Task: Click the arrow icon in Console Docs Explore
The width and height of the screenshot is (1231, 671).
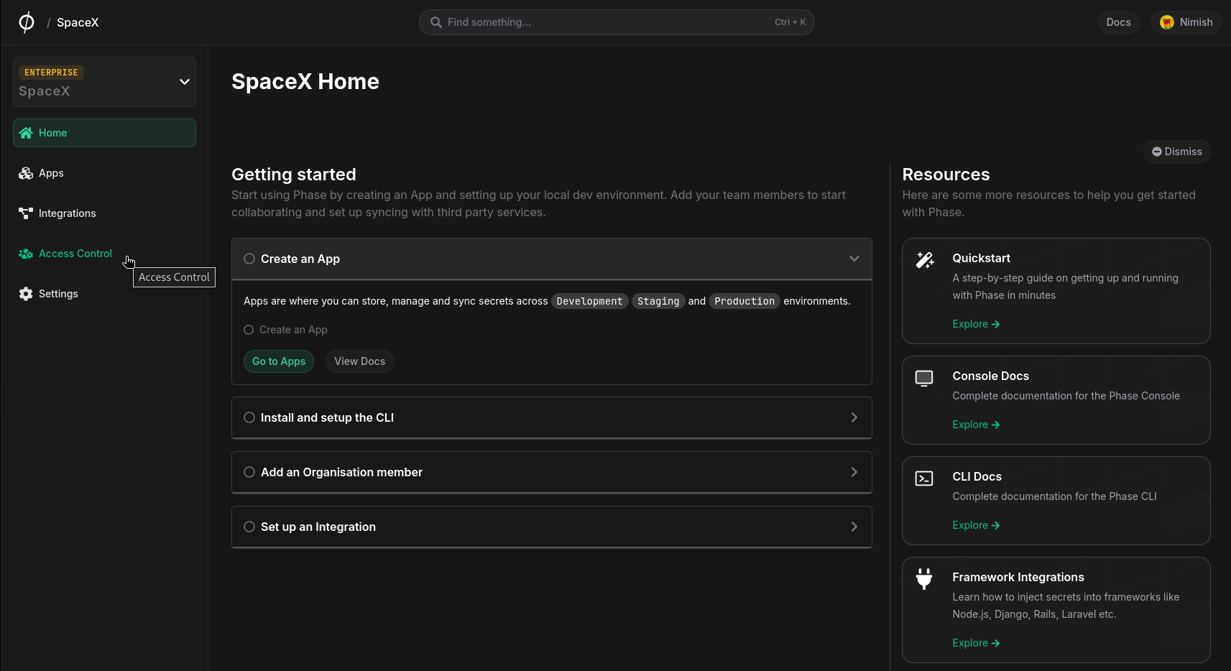Action: (x=996, y=425)
